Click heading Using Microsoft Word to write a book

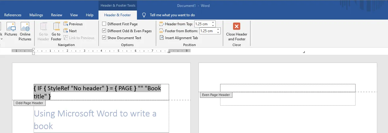[95, 119]
